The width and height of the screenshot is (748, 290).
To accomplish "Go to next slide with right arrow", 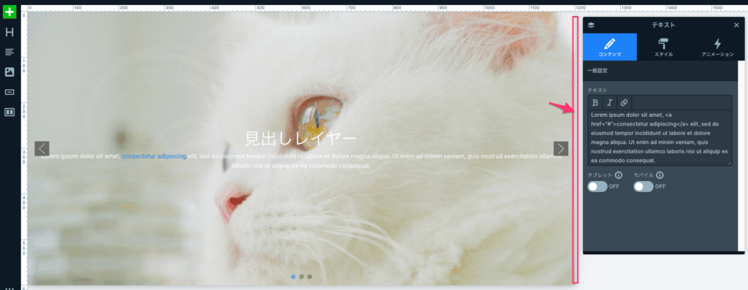I will (560, 149).
